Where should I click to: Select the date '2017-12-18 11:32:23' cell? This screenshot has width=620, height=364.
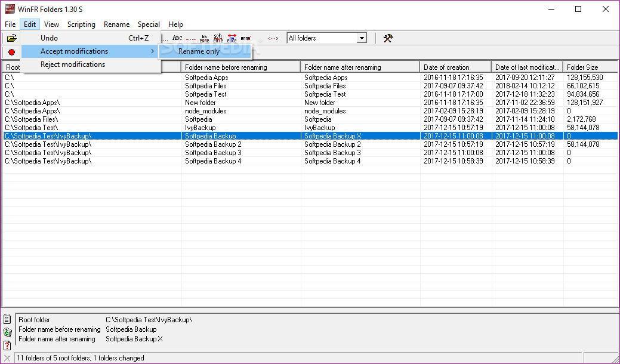click(525, 94)
